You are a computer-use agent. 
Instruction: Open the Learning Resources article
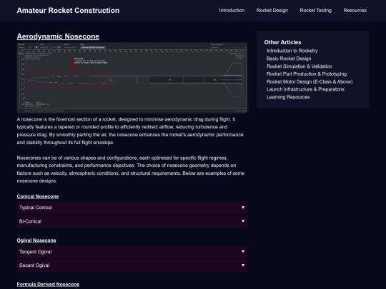tap(288, 97)
